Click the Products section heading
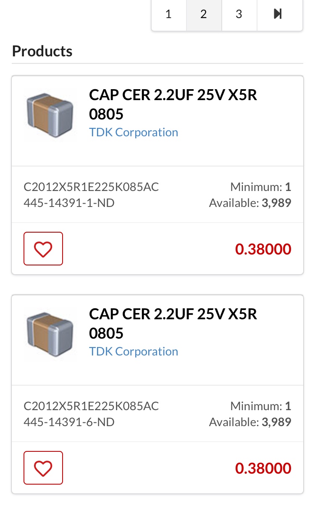The width and height of the screenshot is (315, 509). (42, 51)
